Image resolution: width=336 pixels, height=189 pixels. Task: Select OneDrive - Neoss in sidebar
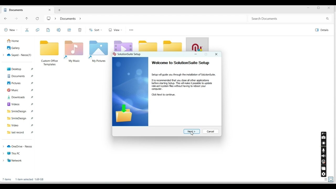click(19, 146)
